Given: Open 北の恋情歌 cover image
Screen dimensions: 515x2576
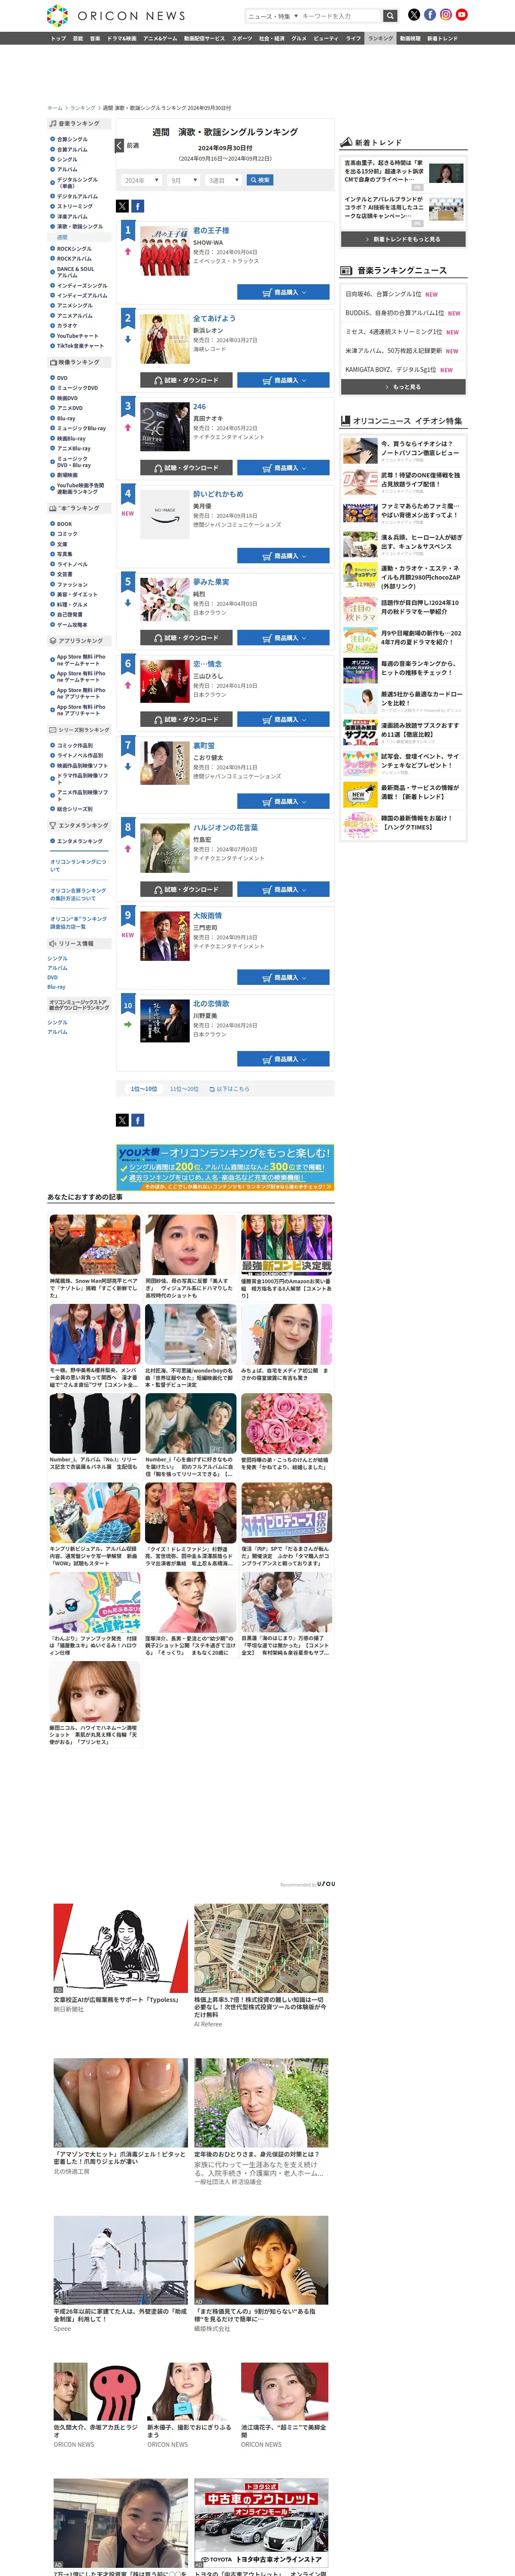Looking at the screenshot, I should point(164,1021).
